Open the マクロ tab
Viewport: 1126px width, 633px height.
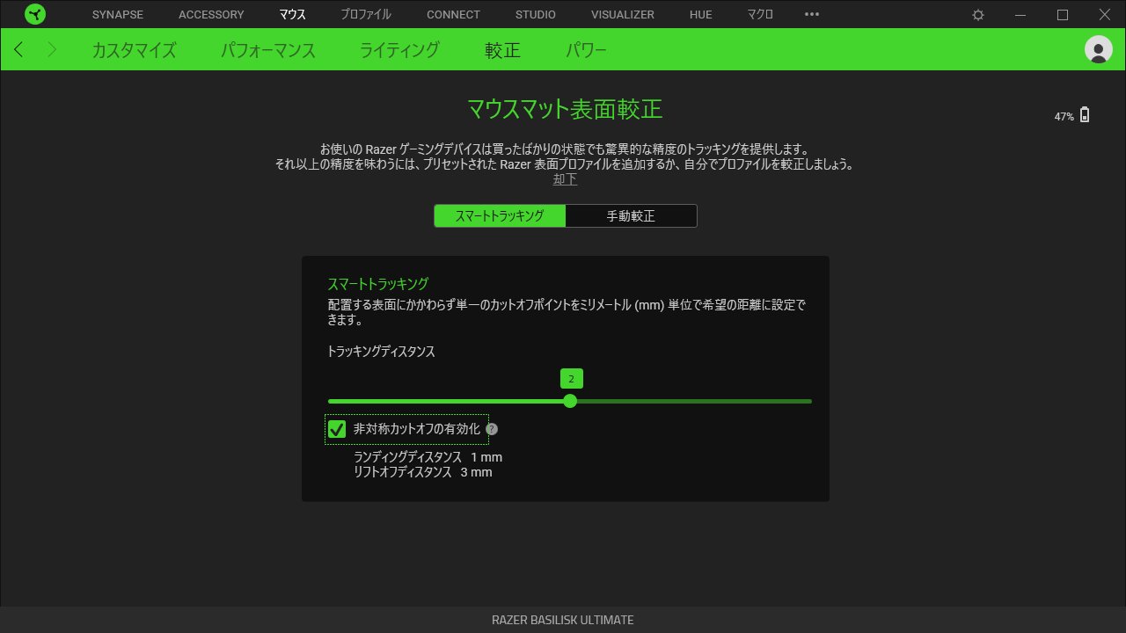pyautogui.click(x=760, y=15)
